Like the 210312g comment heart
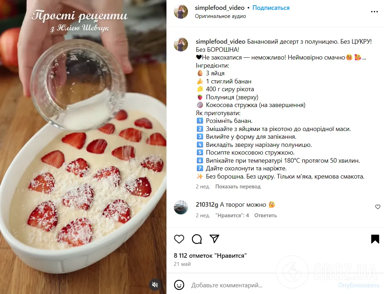 click(x=378, y=207)
